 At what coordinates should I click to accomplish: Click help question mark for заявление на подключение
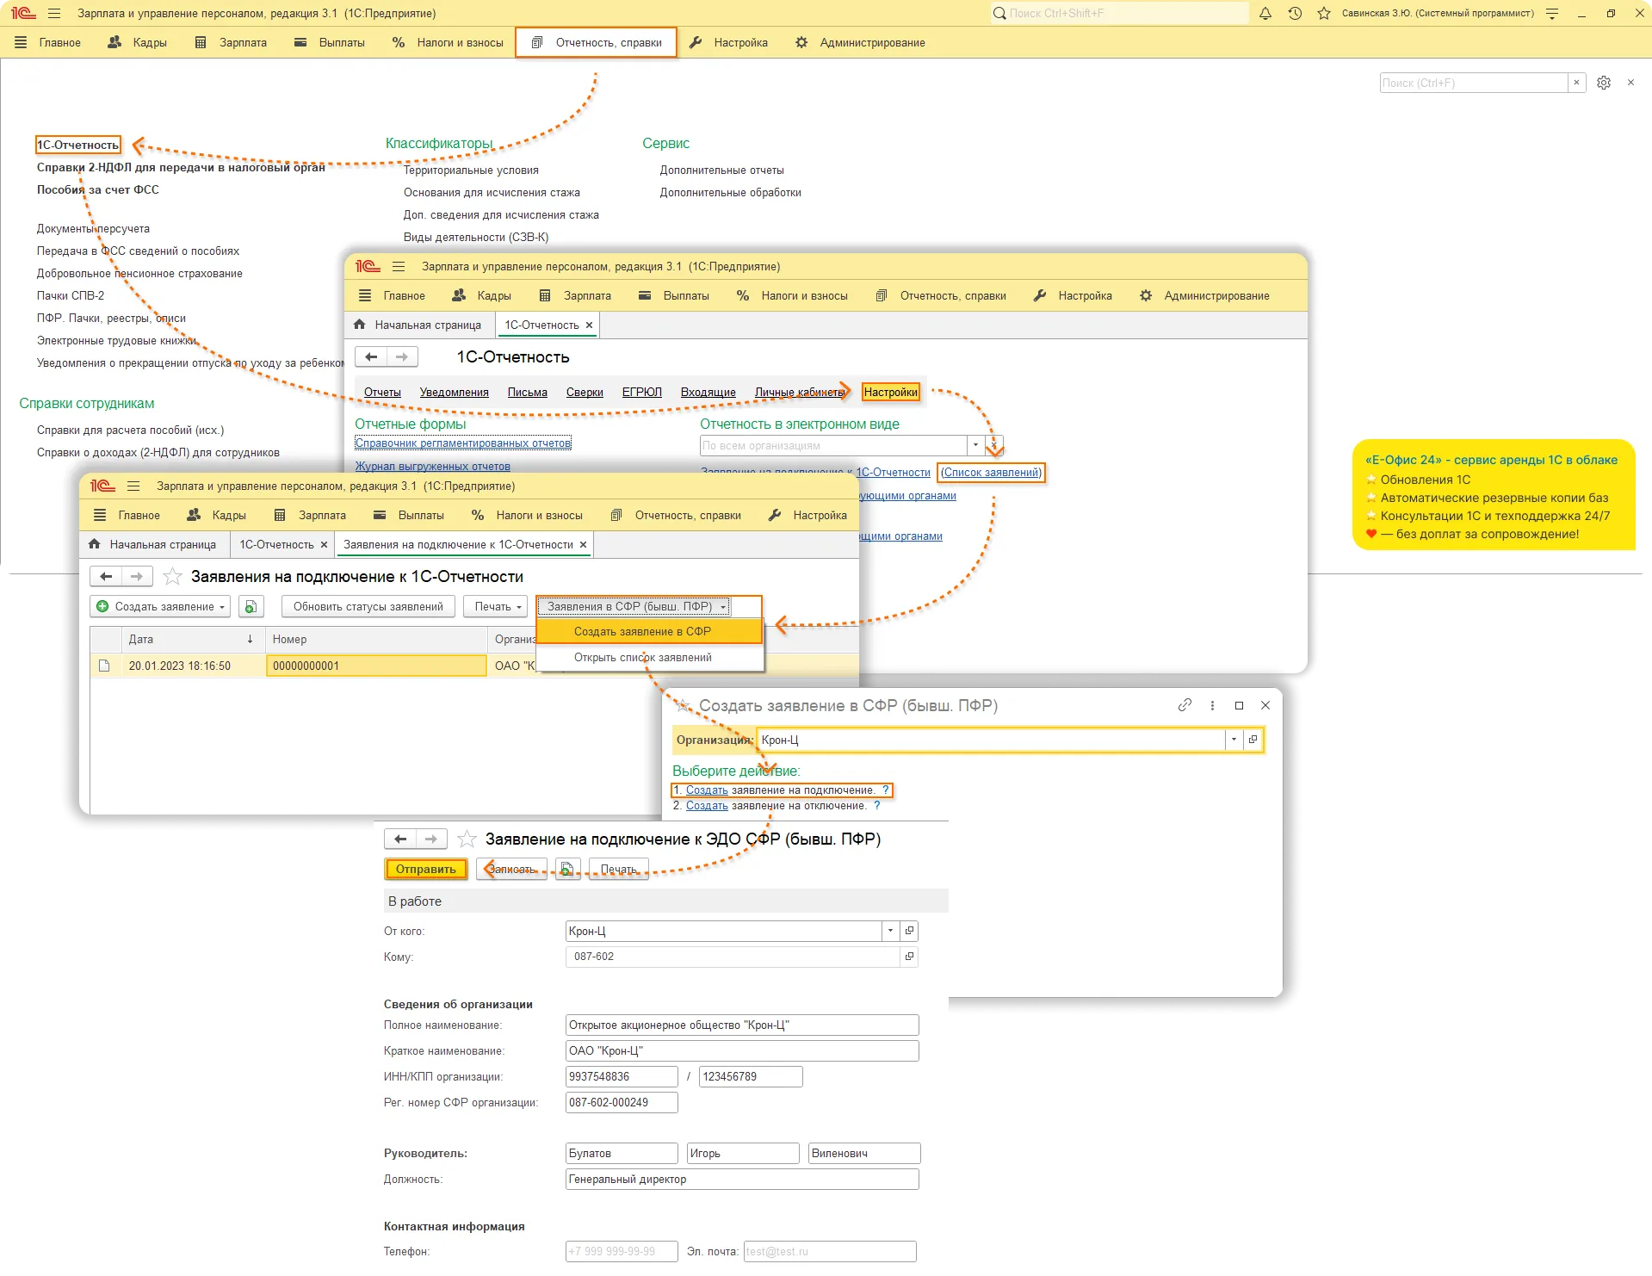pos(885,790)
